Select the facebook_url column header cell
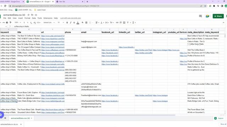Viewport: 227px width, 127px height. coord(110,32)
